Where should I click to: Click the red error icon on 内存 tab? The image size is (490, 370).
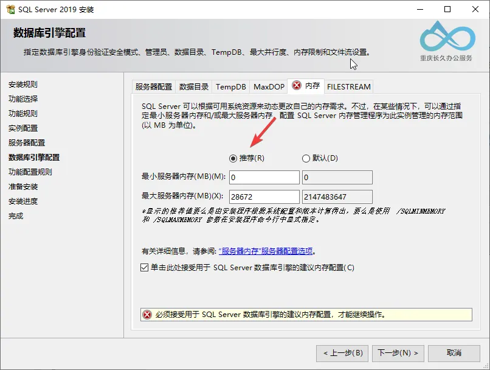click(x=296, y=85)
